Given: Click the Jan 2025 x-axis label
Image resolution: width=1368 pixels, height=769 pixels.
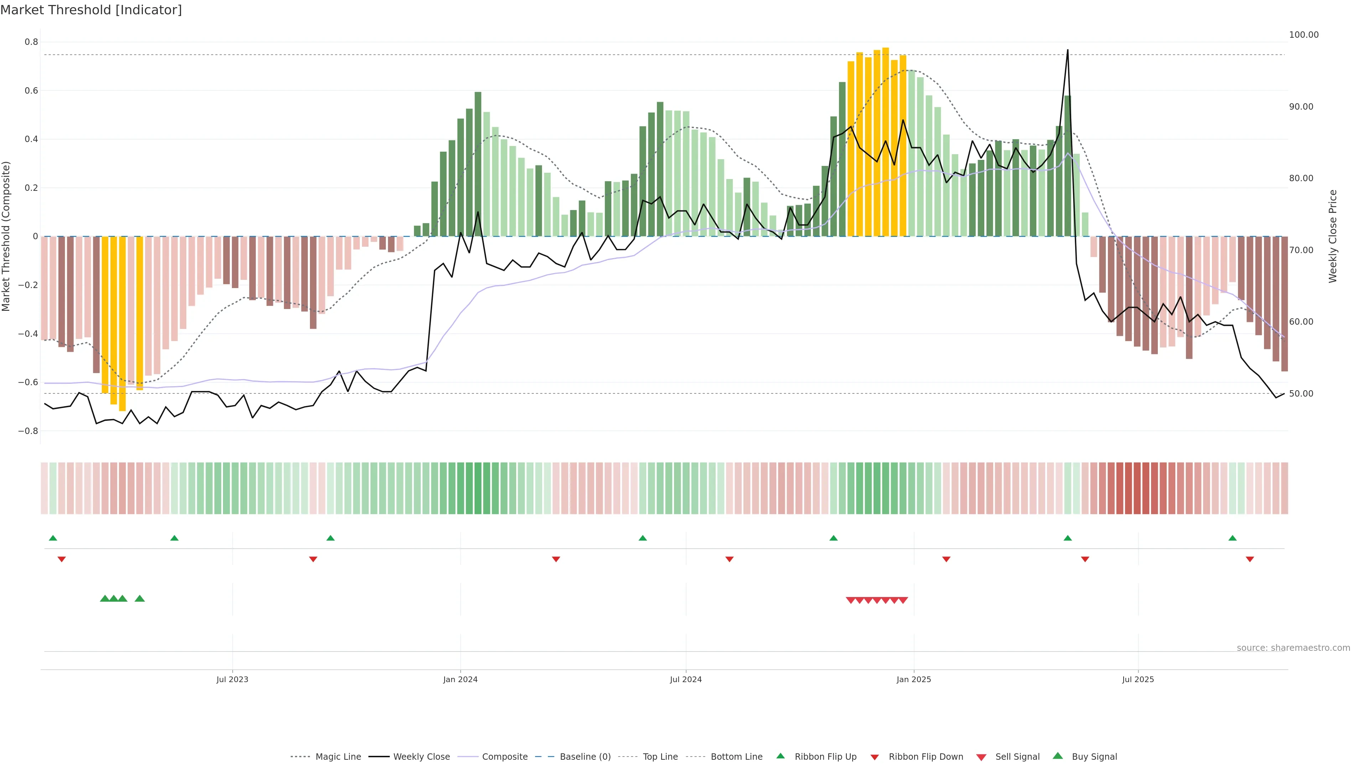Looking at the screenshot, I should tap(913, 679).
